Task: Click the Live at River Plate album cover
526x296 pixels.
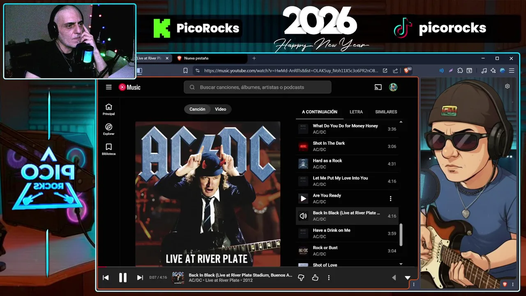Action: click(x=208, y=194)
